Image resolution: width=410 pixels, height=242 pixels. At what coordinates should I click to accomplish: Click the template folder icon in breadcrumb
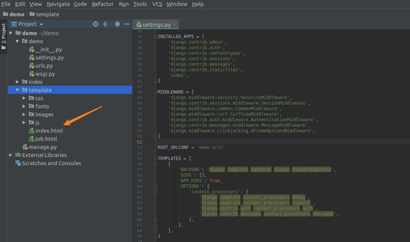click(32, 14)
